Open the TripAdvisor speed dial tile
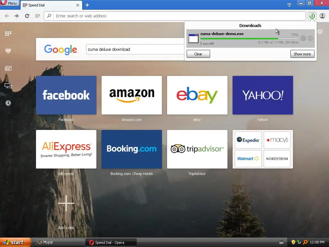 pyautogui.click(x=197, y=149)
